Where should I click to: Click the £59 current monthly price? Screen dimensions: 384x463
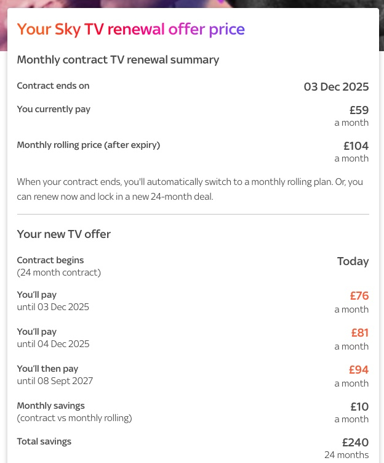click(x=359, y=110)
